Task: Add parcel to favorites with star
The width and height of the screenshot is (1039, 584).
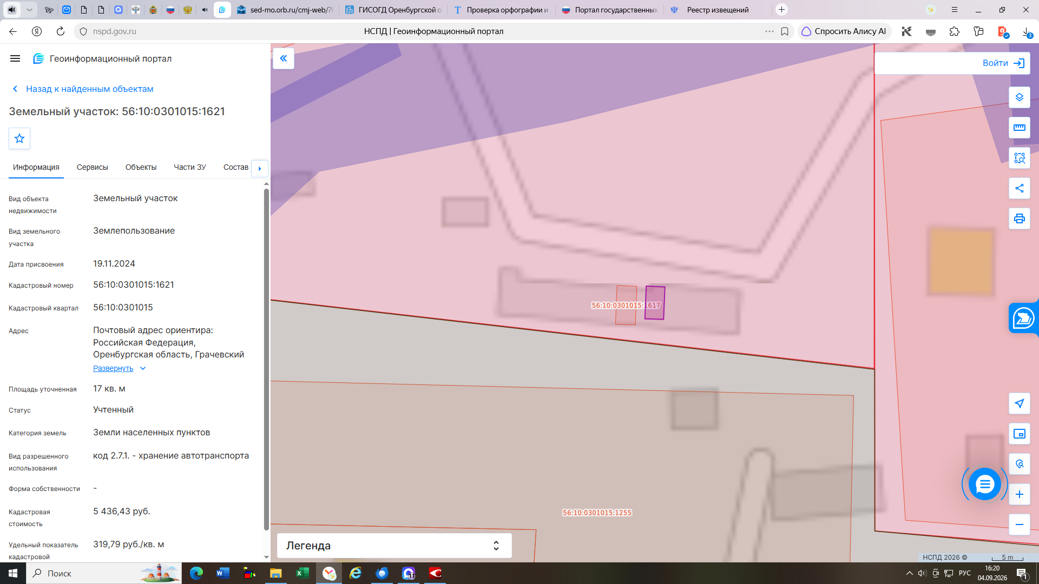Action: (x=19, y=138)
